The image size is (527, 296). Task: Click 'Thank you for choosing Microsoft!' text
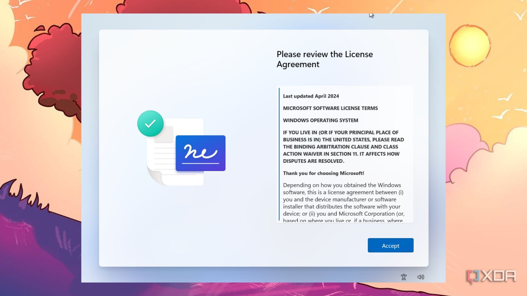323,173
